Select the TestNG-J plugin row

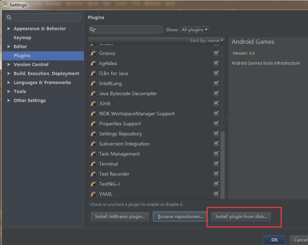tap(155, 184)
